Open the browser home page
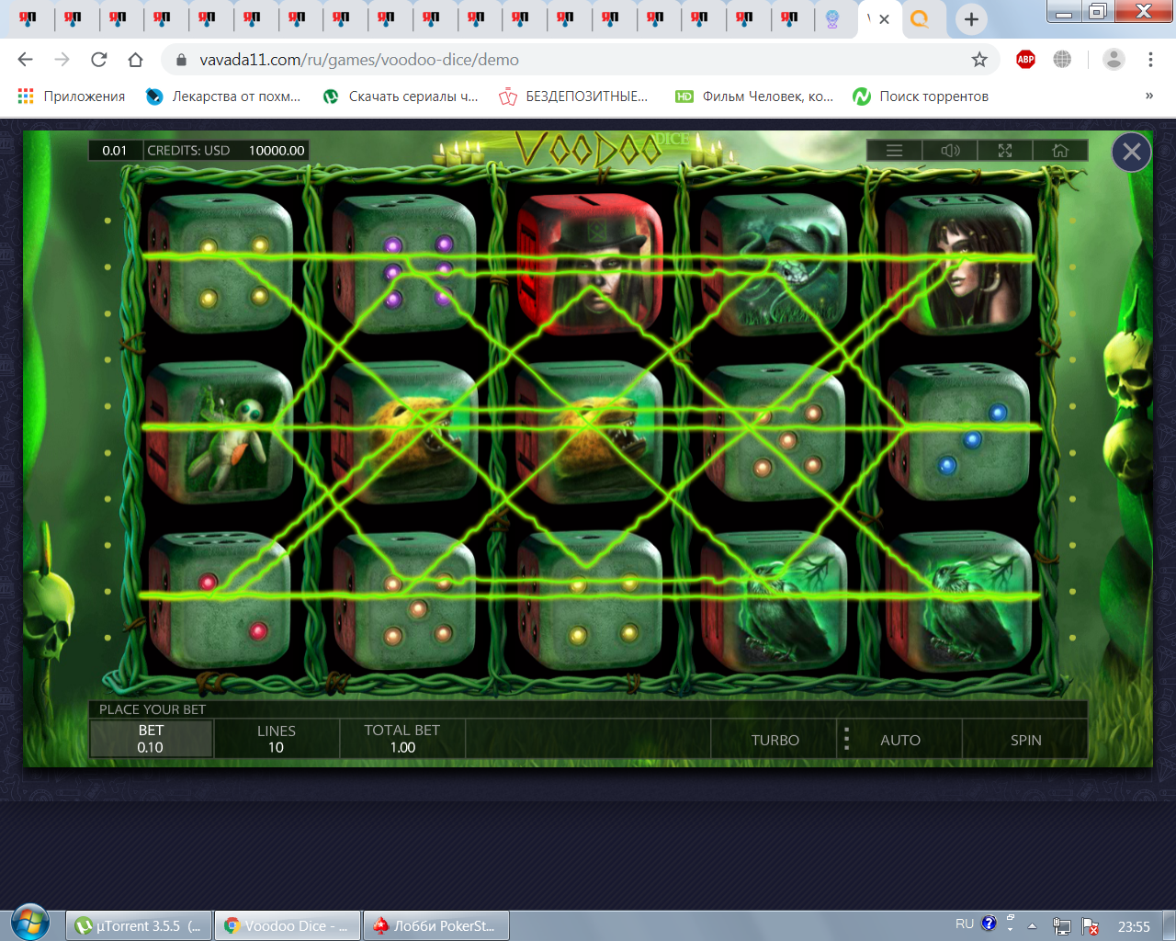This screenshot has height=941, width=1176. 136,60
